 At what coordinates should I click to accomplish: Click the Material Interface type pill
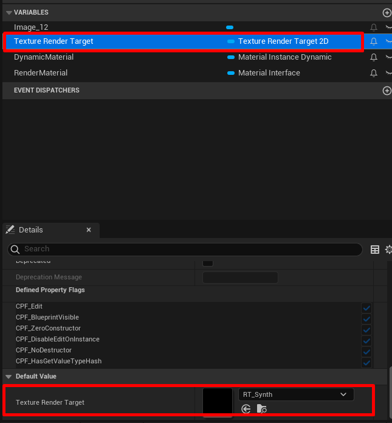[x=231, y=73]
